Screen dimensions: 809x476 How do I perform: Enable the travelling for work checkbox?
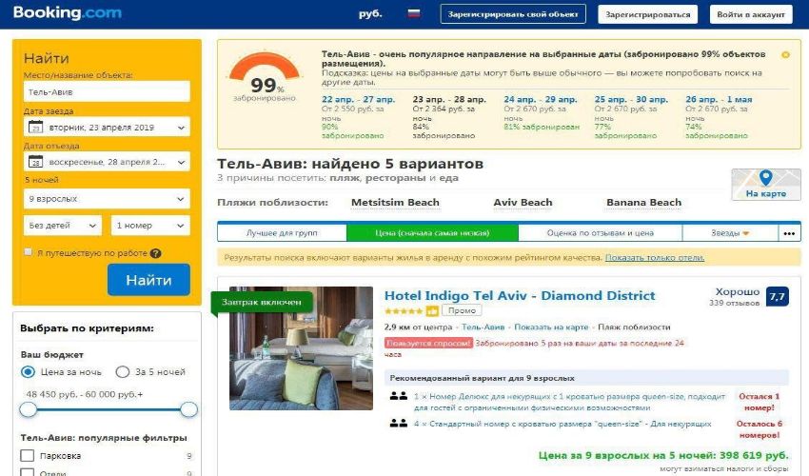[29, 252]
